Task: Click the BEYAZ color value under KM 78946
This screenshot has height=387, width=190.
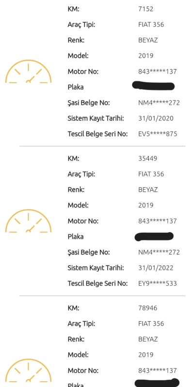Action: click(148, 340)
